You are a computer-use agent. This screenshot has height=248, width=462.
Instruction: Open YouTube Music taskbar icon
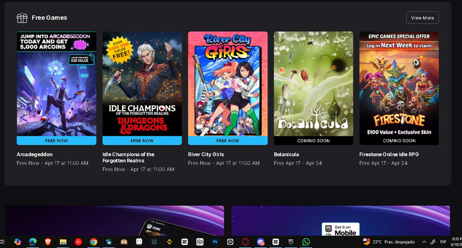click(x=78, y=242)
